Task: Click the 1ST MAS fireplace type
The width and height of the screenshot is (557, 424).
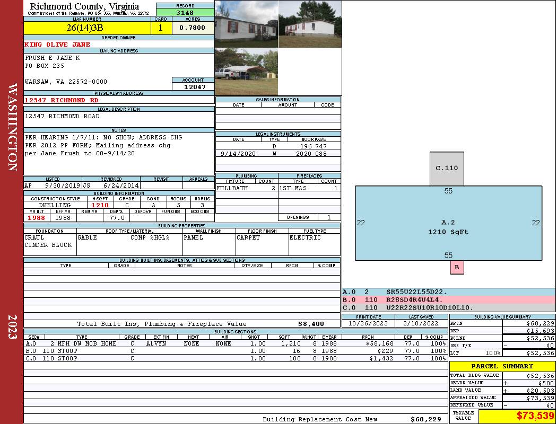Action: [x=293, y=188]
